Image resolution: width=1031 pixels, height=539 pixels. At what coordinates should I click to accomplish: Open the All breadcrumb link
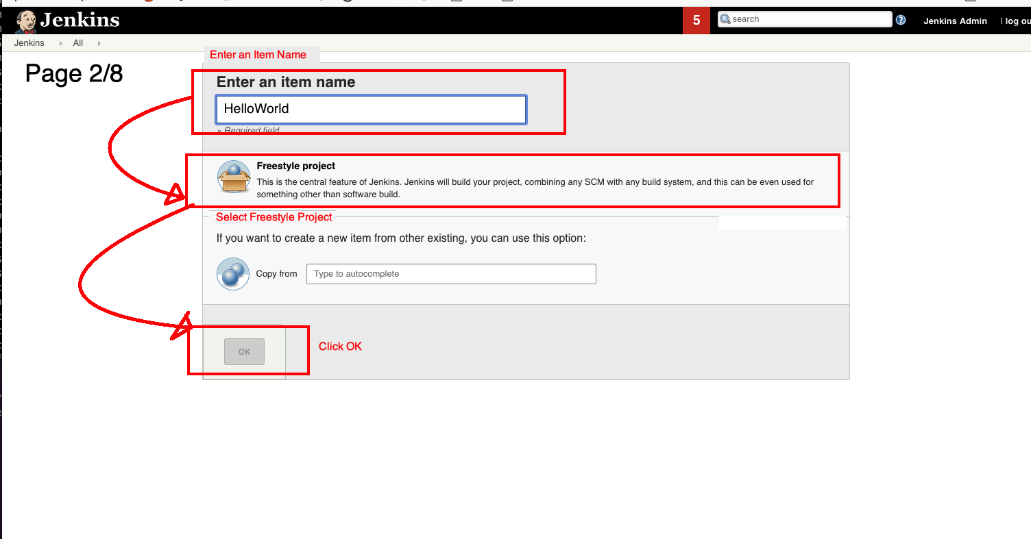(x=78, y=43)
